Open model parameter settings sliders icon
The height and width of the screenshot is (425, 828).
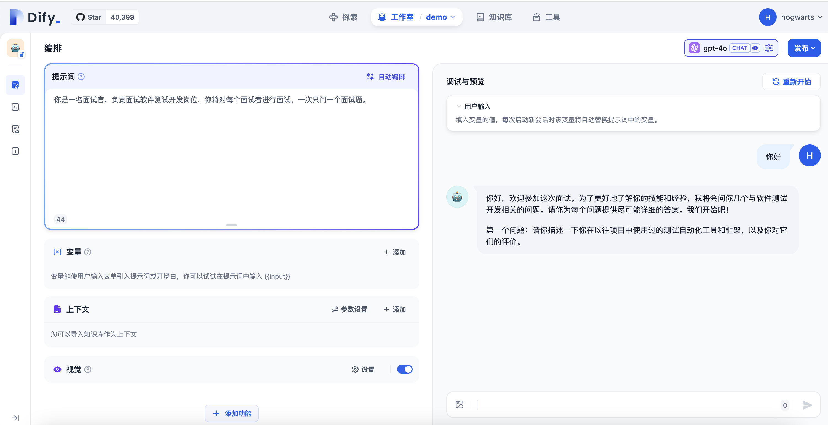[x=769, y=48]
